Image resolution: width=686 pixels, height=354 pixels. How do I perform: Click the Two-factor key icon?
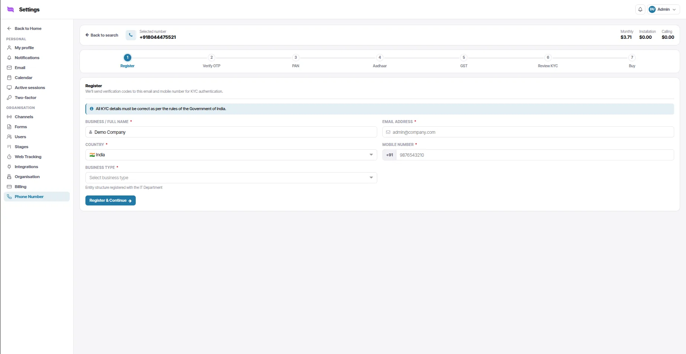pyautogui.click(x=9, y=98)
